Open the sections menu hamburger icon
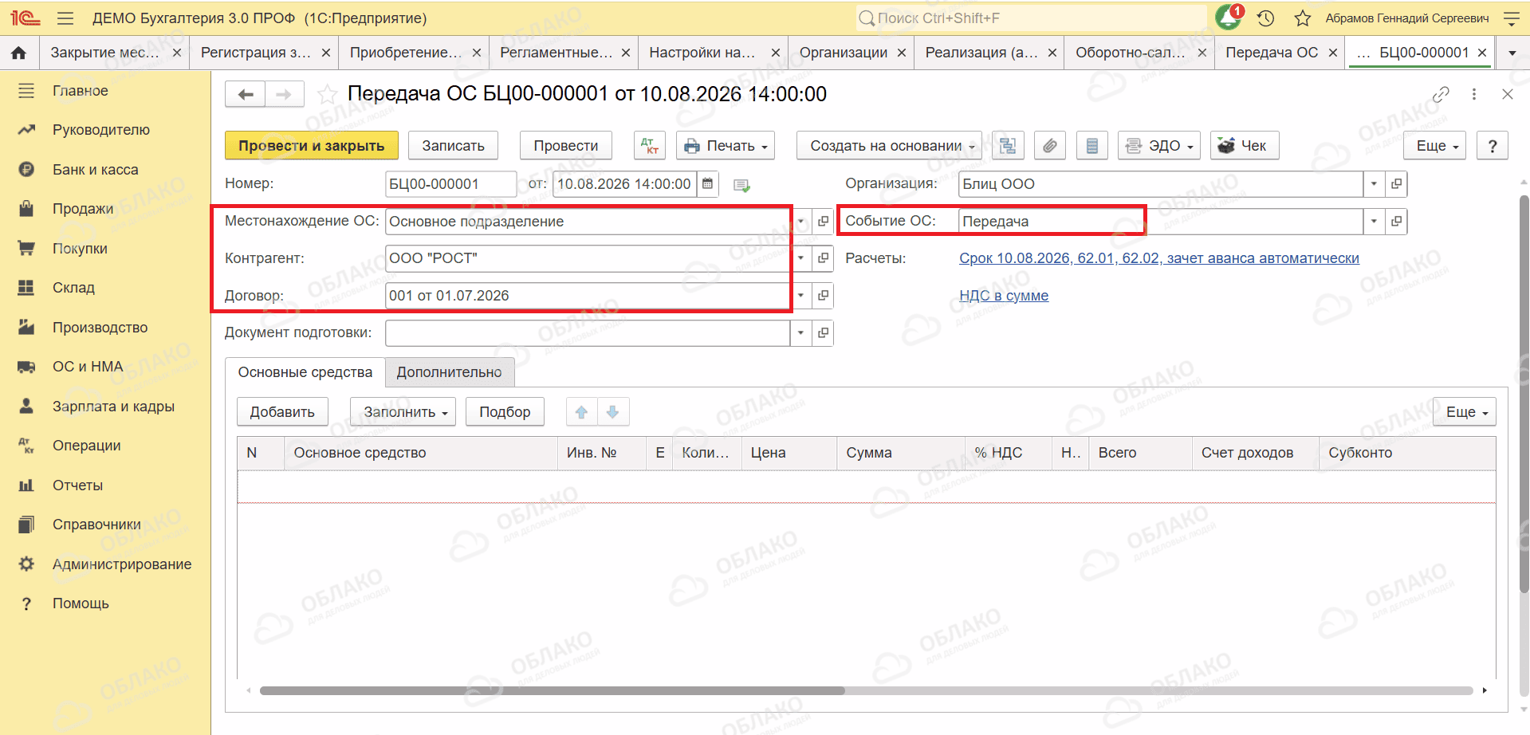The width and height of the screenshot is (1530, 735). click(65, 18)
